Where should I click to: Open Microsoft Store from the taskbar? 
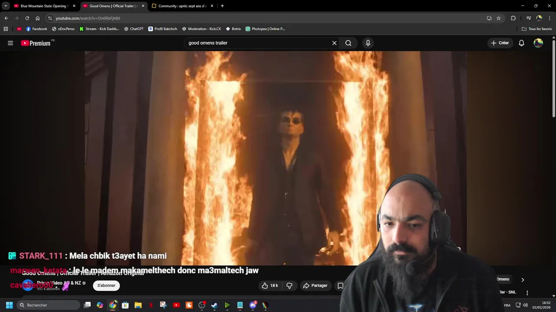click(125, 305)
